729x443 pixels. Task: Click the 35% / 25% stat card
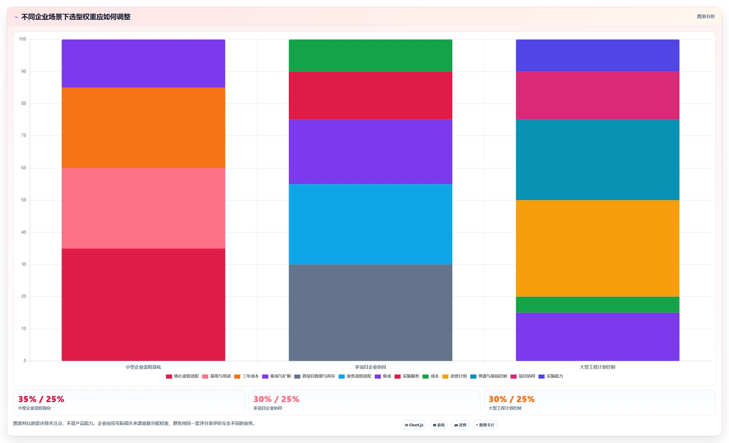pyautogui.click(x=129, y=402)
